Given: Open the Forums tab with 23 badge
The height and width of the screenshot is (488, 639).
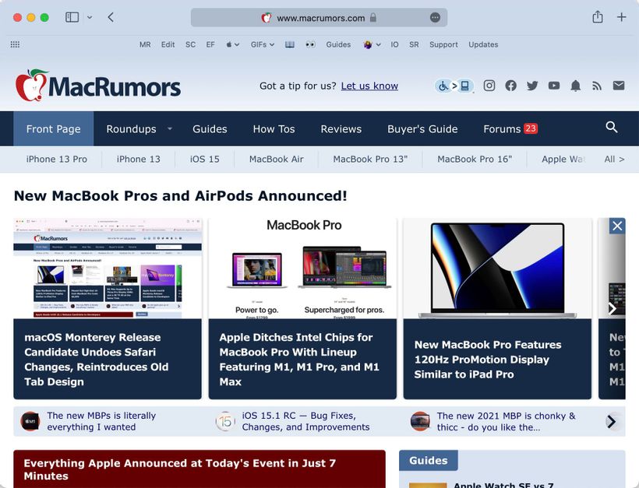Looking at the screenshot, I should point(510,129).
